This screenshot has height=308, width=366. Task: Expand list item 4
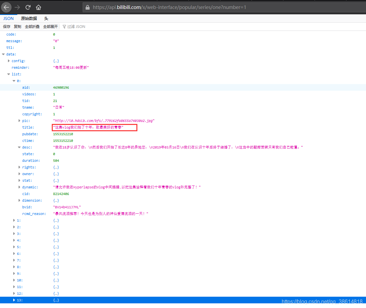(14, 240)
